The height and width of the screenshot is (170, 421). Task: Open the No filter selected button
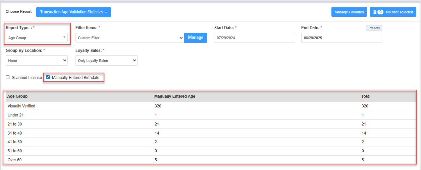pos(393,12)
